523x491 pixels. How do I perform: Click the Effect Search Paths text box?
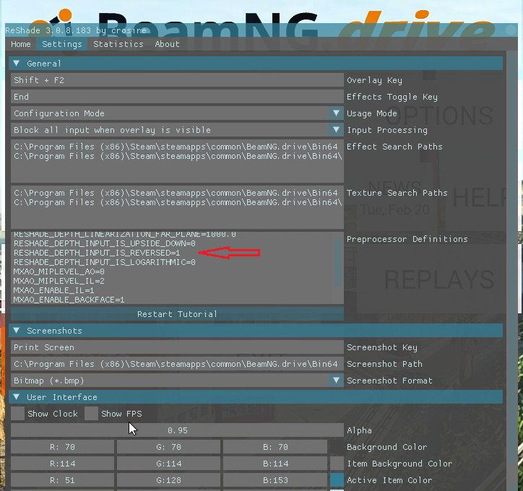(177, 161)
